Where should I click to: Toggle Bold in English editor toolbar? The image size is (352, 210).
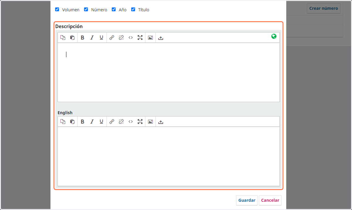click(x=82, y=121)
